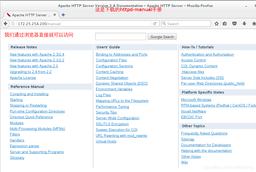Open the Glossary link
Image resolution: width=256 pixels, height=172 pixels.
[17, 158]
